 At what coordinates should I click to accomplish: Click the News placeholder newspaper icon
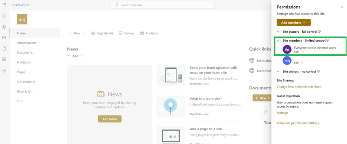[x=101, y=94]
